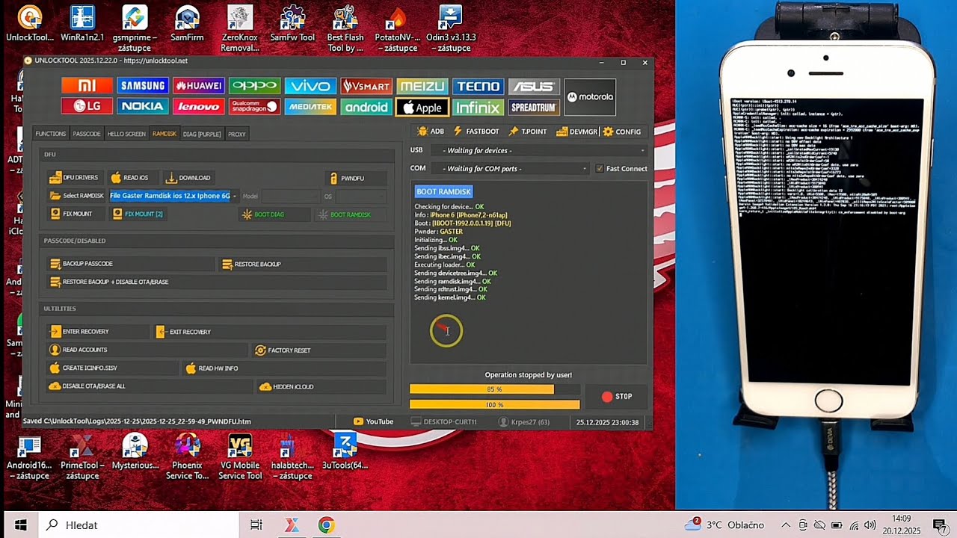Select the MediaTek brand tile

[310, 107]
